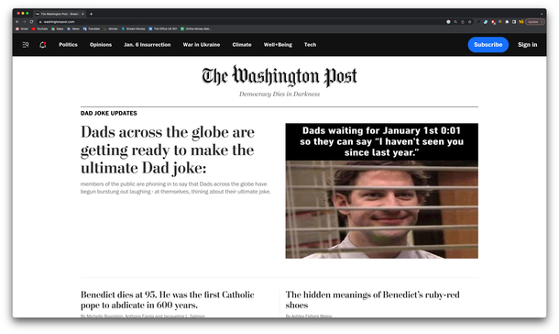This screenshot has height=334, width=559.
Task: Click the red circular extension icon
Action: (493, 22)
